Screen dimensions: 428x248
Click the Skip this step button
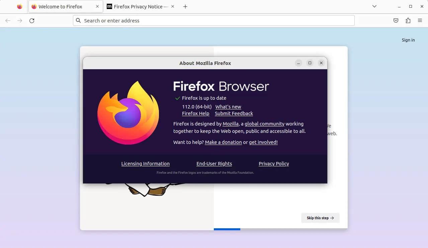pos(320,218)
